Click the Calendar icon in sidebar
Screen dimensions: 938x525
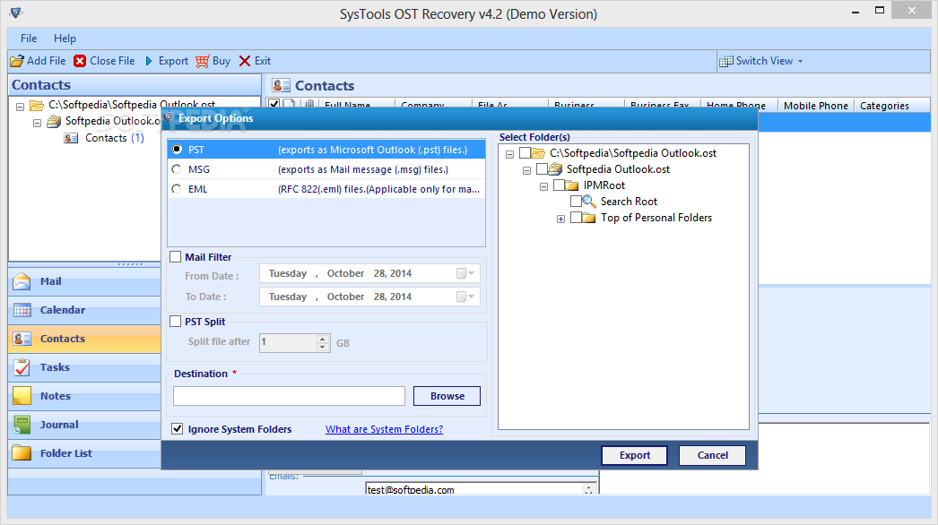click(x=22, y=310)
